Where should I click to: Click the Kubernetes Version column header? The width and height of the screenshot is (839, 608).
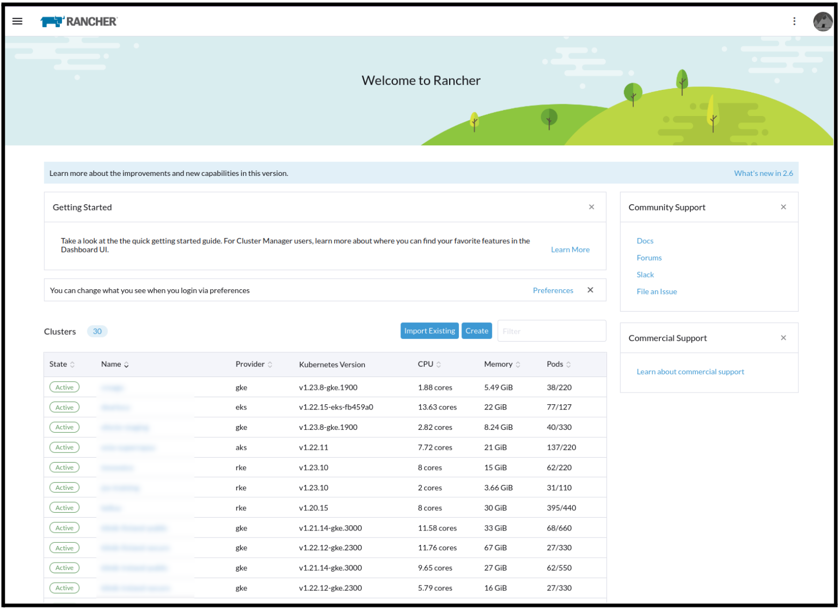(332, 365)
